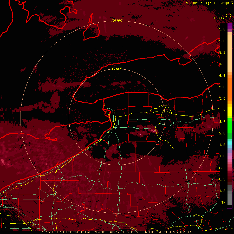
Task: Click the 4.2 color scale value
Action: click(x=222, y=110)
